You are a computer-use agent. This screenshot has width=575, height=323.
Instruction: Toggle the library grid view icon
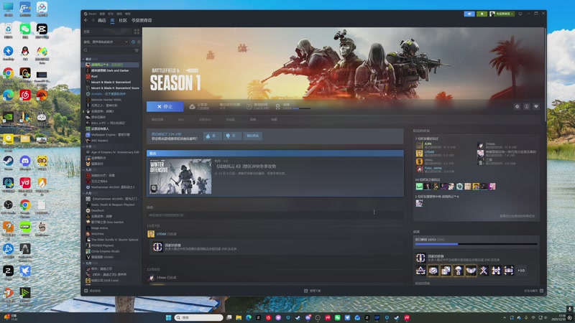point(137,32)
